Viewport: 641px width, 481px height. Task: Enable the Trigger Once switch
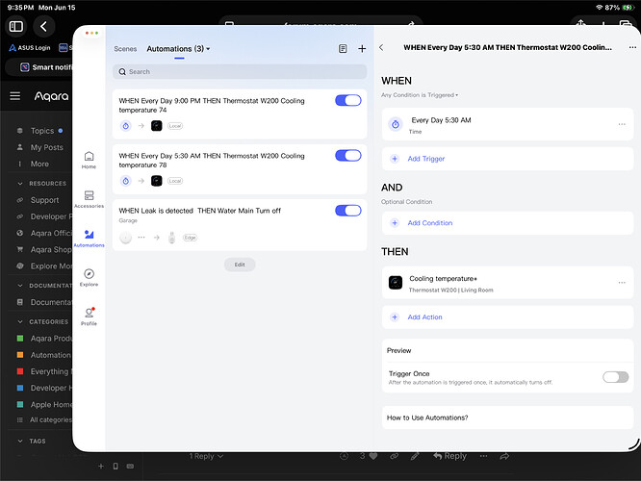click(615, 377)
